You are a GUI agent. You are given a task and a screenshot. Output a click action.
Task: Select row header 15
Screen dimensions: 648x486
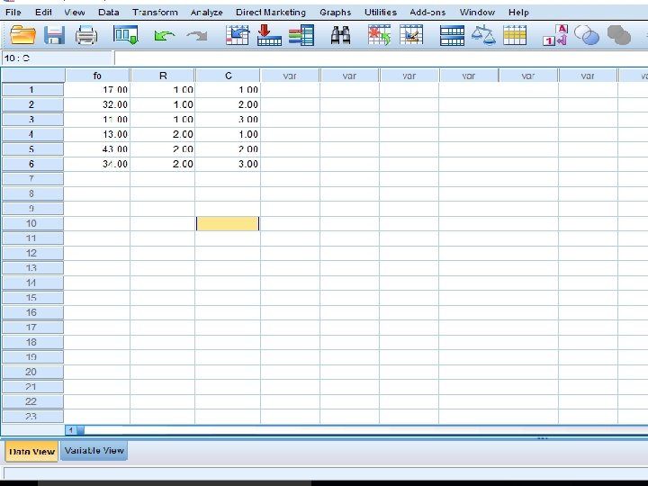pos(32,298)
